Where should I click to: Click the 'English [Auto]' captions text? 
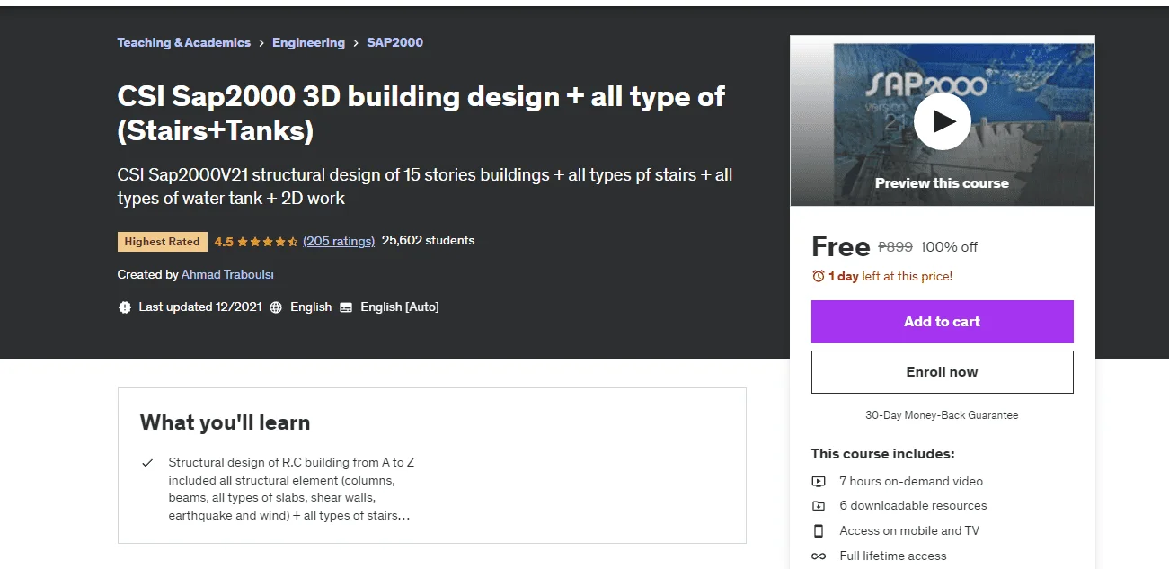pos(400,307)
